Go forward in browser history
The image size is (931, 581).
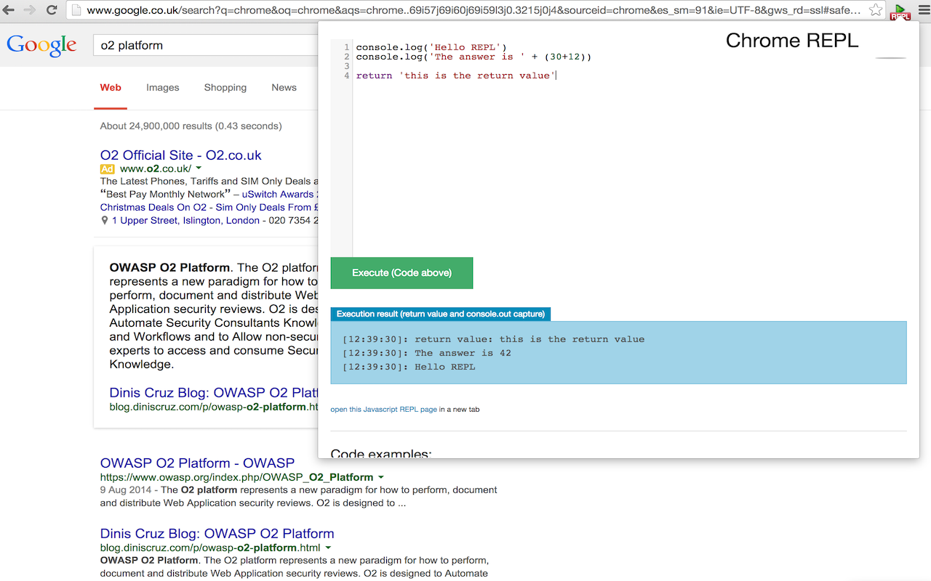30,10
